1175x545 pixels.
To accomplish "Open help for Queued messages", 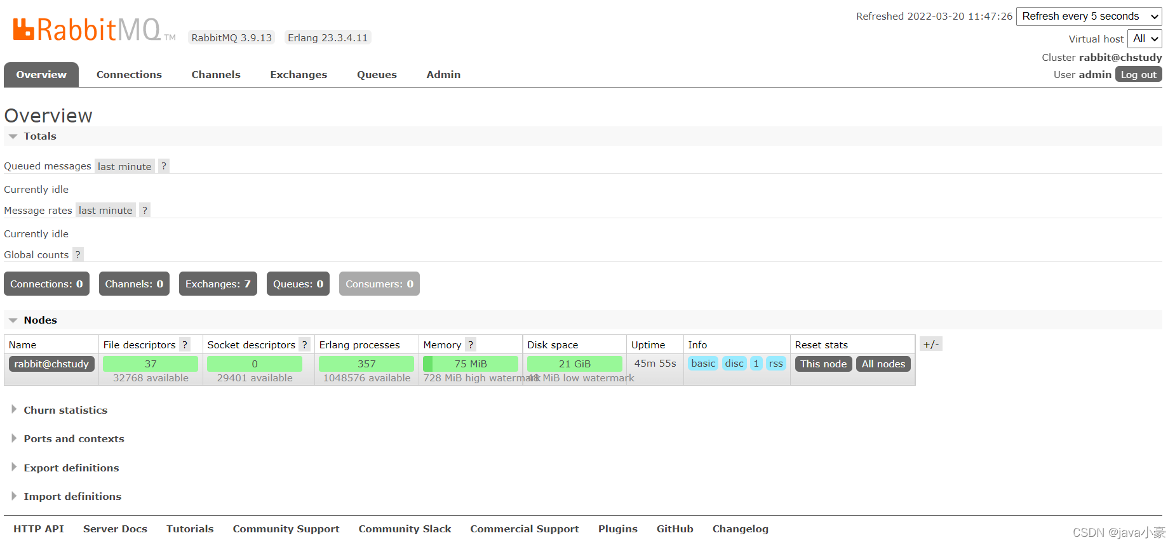I will (x=164, y=166).
